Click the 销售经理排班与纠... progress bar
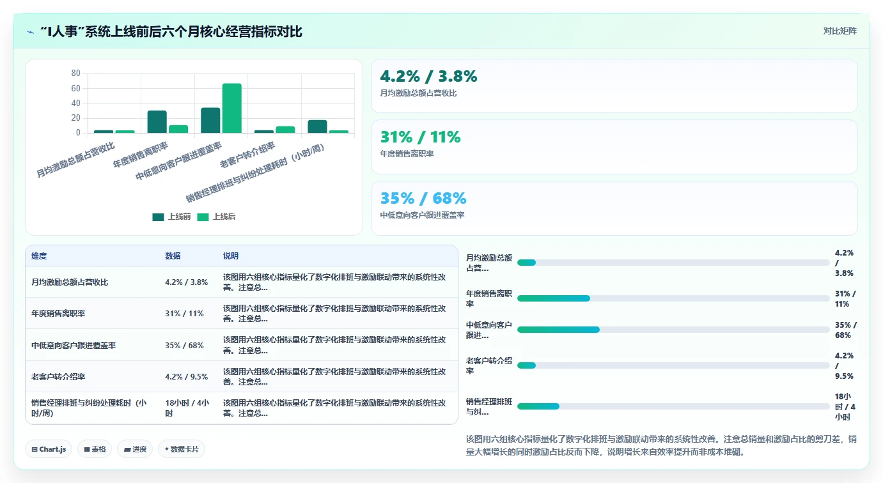Screen dimensions: 883x483 [673, 406]
